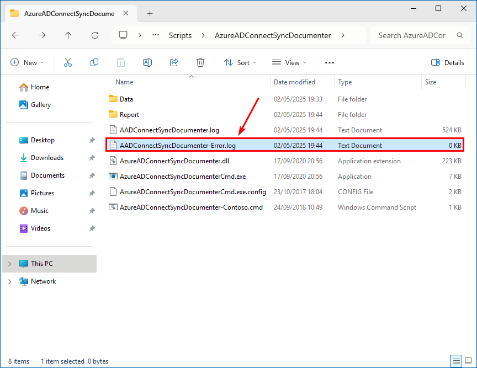The width and height of the screenshot is (477, 368).
Task: Select AADConnectSyncDocumenter.log file
Action: (x=285, y=130)
